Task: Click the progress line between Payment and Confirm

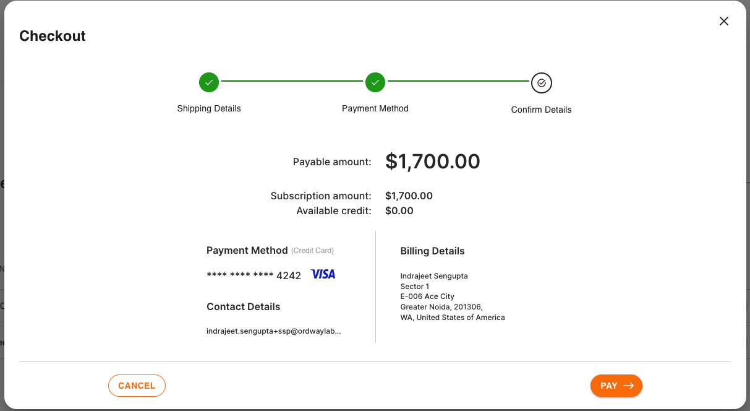Action: click(458, 81)
